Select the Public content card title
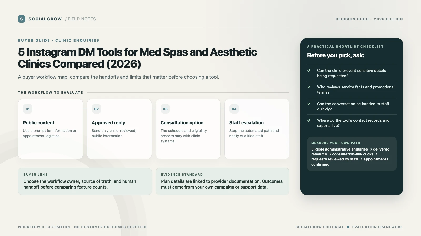The image size is (421, 236). point(39,123)
